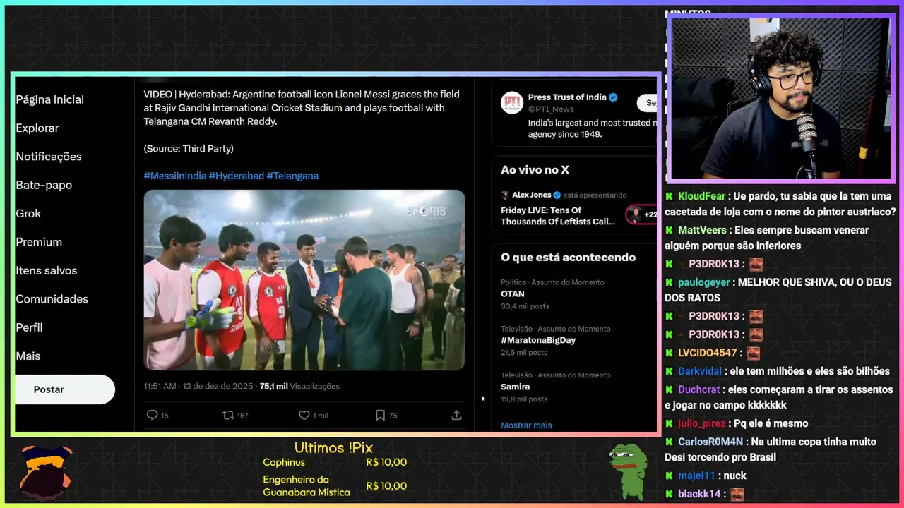The height and width of the screenshot is (508, 904).
Task: Follow Press Trust of India button
Action: click(647, 103)
